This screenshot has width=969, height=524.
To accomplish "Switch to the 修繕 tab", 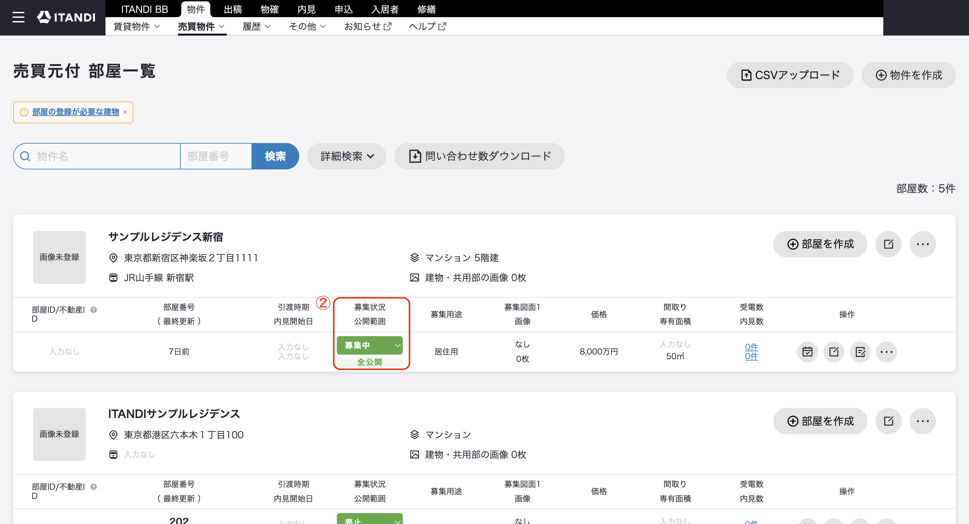I will [x=426, y=9].
